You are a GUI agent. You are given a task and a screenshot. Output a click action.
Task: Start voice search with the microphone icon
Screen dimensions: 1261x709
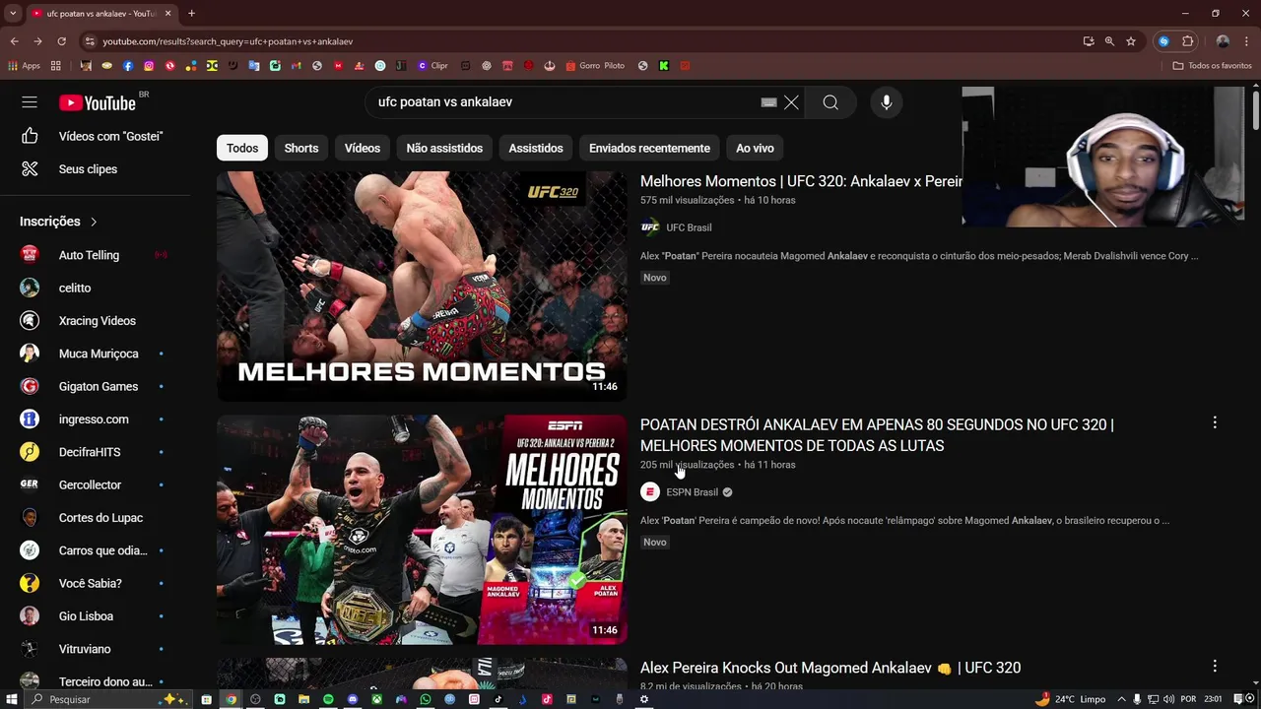pyautogui.click(x=887, y=102)
